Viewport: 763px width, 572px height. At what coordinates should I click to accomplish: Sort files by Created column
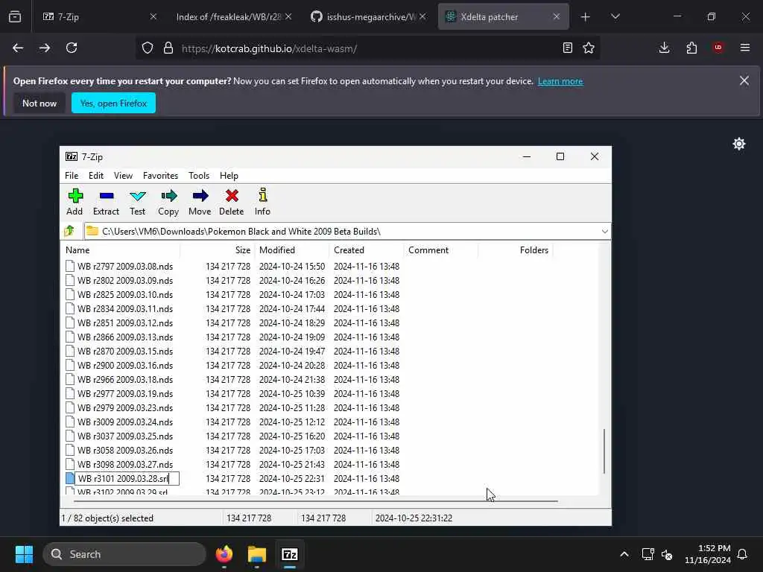[x=367, y=250]
